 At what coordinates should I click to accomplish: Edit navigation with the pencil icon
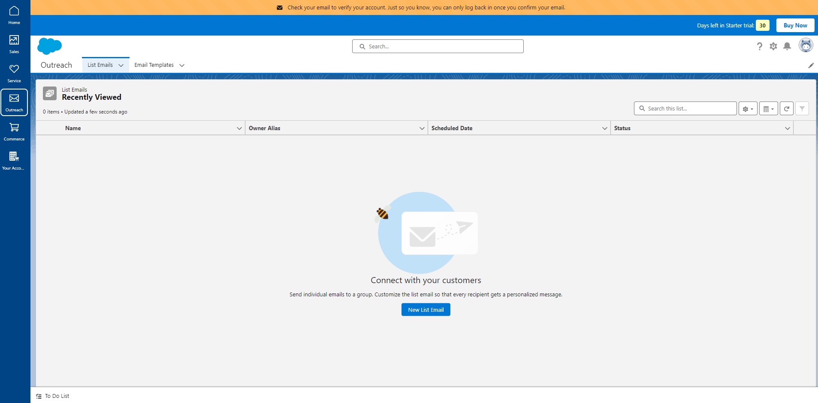click(811, 66)
